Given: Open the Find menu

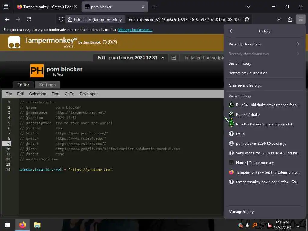Looking at the screenshot, I should tap(55, 94).
